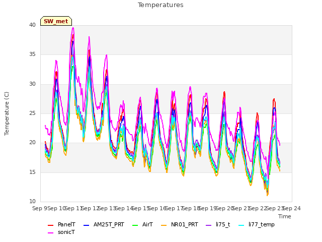
Task: Click the 35 y-axis tick label
Action: tap(32, 54)
